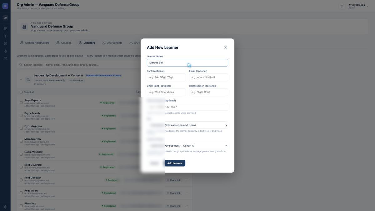Open the dashboard grid icon in sidebar
Viewport: 375px width, 211px height.
click(5, 29)
